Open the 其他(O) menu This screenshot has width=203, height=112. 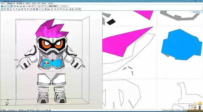[28, 3]
